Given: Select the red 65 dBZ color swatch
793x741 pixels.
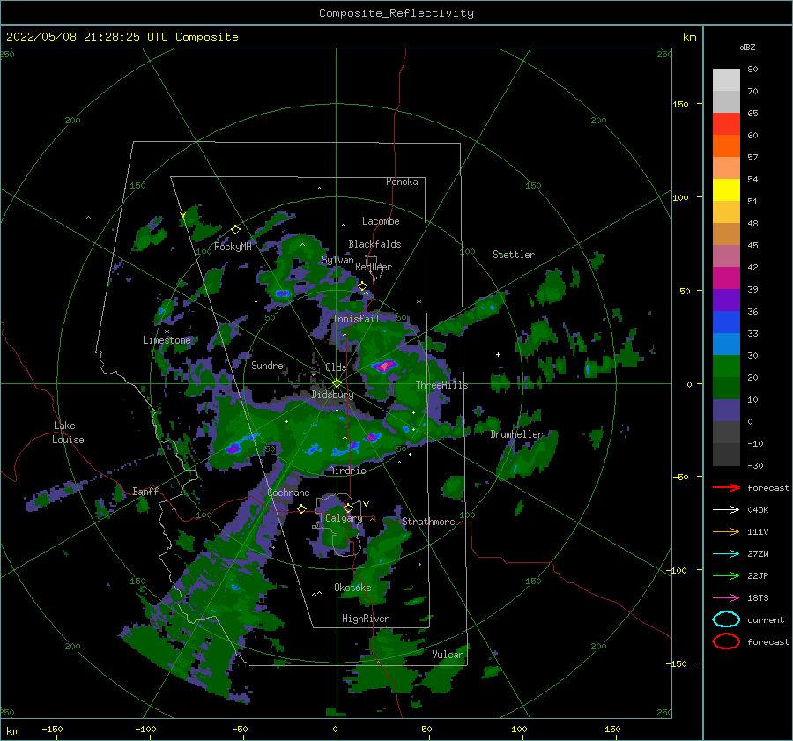Looking at the screenshot, I should 726,123.
